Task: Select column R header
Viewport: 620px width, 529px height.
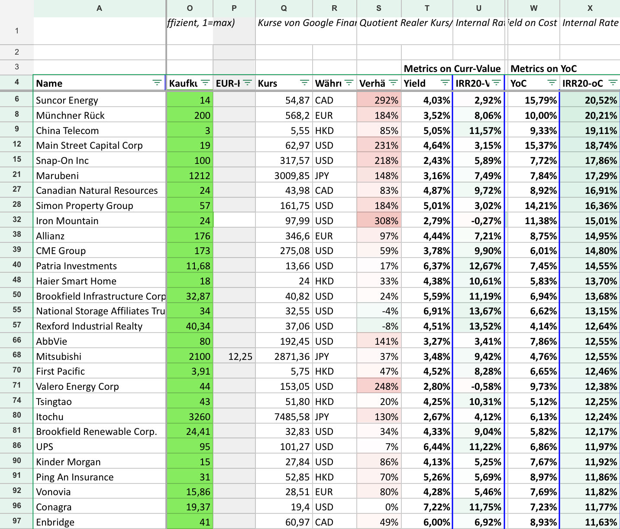Action: click(x=335, y=8)
